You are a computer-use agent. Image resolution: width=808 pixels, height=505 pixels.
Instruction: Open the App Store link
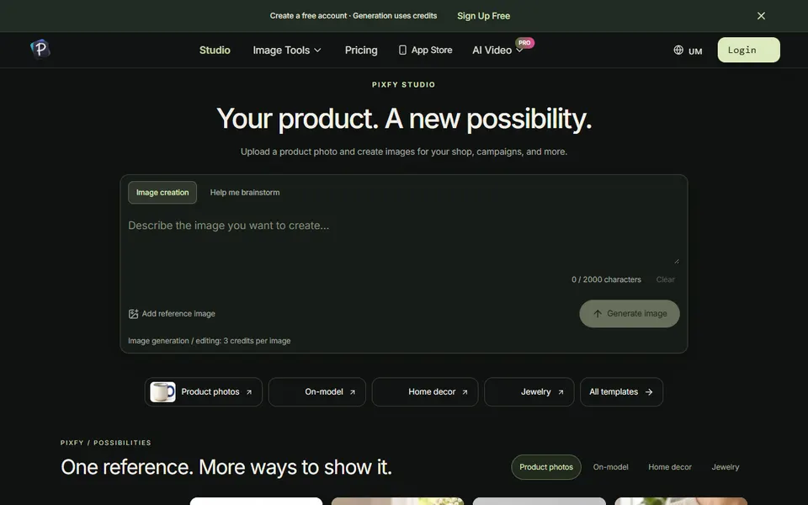(426, 50)
